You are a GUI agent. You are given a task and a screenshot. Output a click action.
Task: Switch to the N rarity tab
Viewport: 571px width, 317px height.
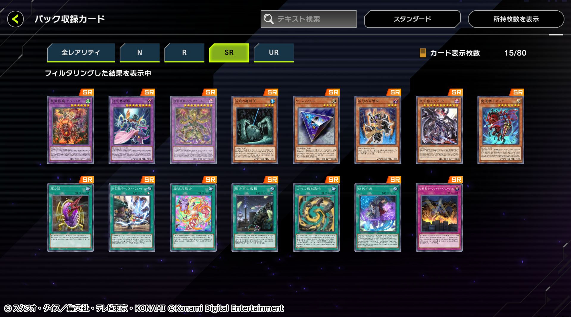point(140,53)
